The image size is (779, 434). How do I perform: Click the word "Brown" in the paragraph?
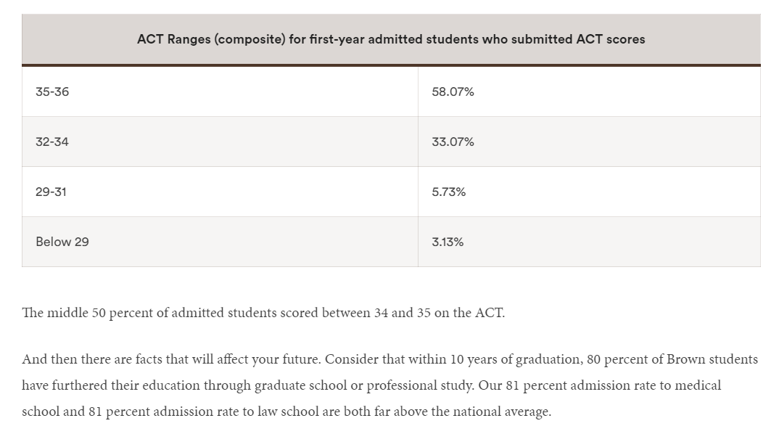click(685, 359)
